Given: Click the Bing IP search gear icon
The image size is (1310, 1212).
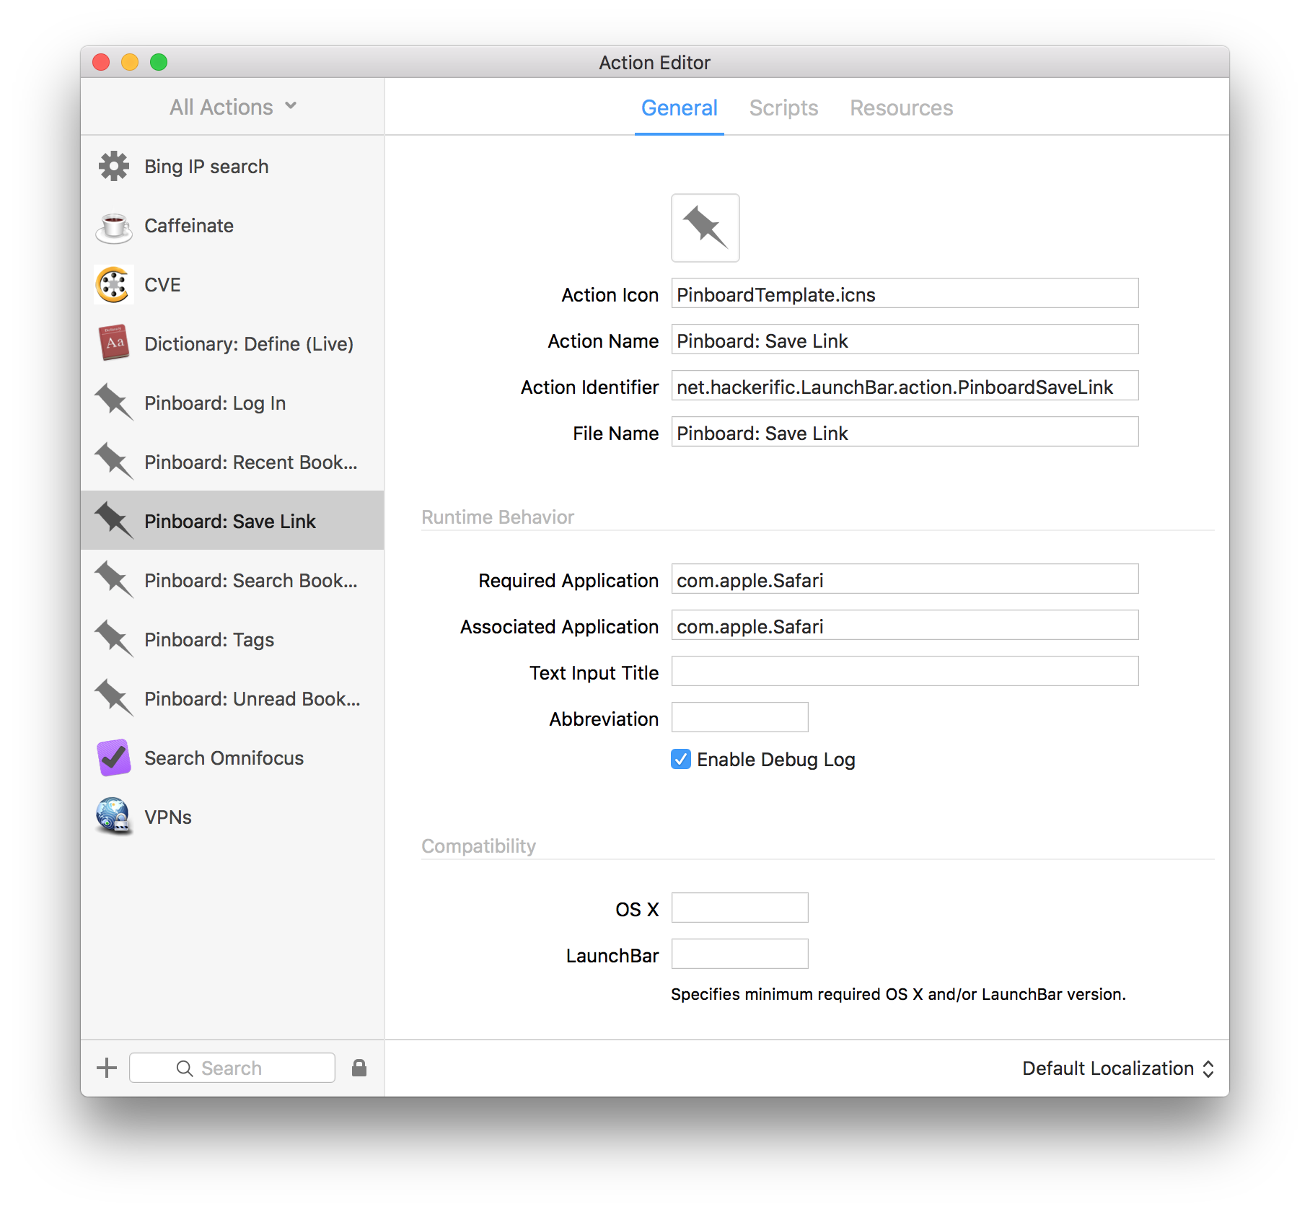Looking at the screenshot, I should (114, 167).
